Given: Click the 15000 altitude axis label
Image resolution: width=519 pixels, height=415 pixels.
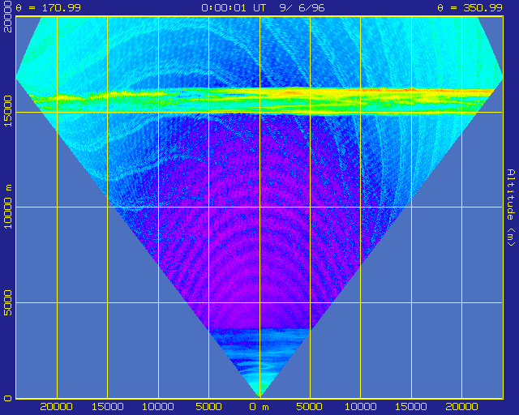Looking at the screenshot, I should 7,111.
